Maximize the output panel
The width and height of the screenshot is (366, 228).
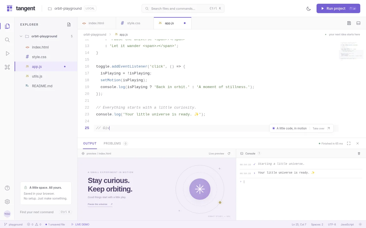coord(349,143)
